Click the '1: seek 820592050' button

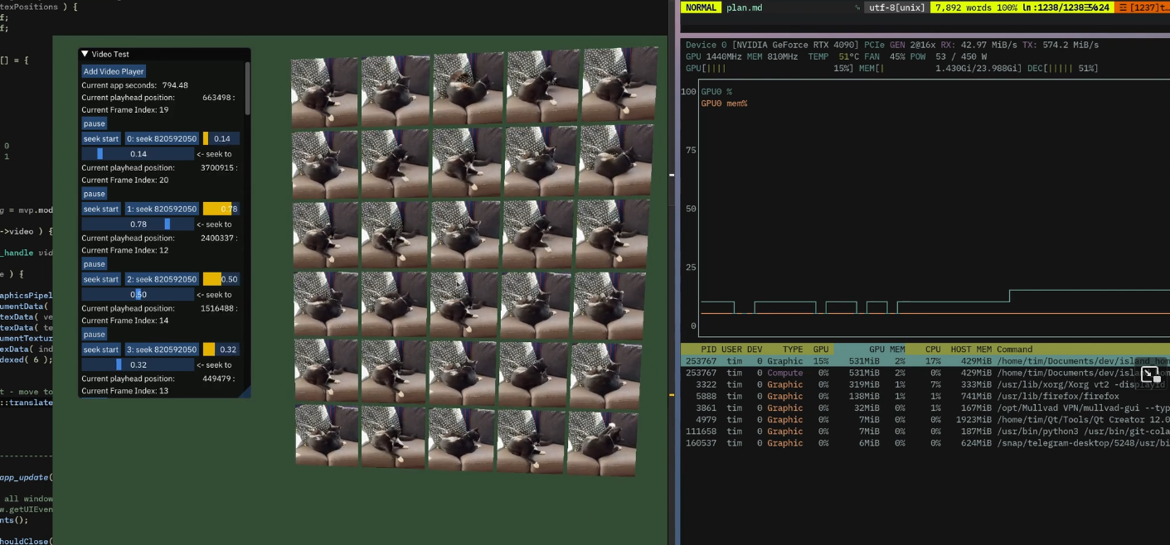coord(162,209)
